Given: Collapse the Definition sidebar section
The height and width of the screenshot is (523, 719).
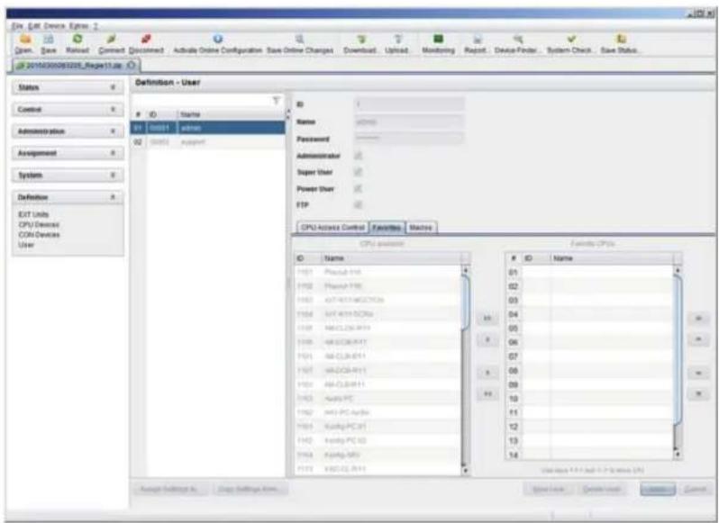Looking at the screenshot, I should click(68, 197).
